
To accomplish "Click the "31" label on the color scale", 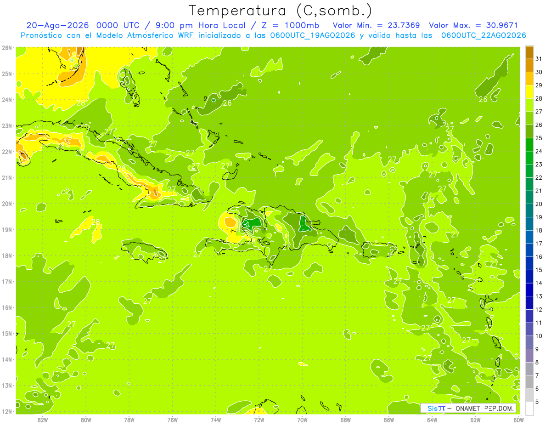I will click(539, 59).
